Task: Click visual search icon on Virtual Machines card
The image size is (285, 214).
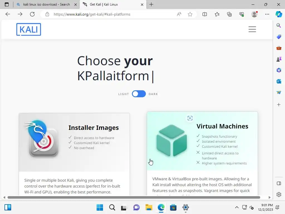Action: [190, 118]
